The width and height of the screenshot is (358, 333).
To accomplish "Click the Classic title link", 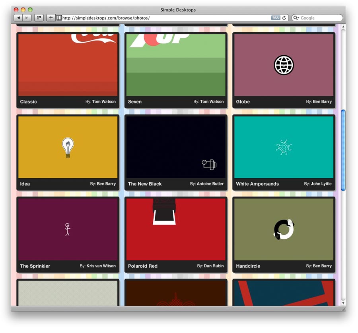I will [x=28, y=101].
